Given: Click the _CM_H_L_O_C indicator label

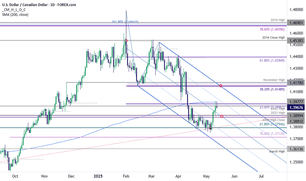Looking at the screenshot, I should (14, 10).
